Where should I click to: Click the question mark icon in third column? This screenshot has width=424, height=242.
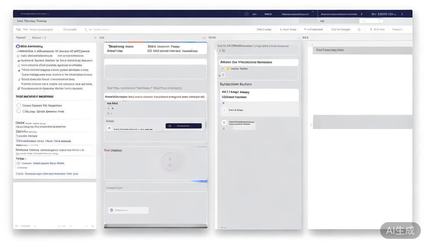point(224,110)
